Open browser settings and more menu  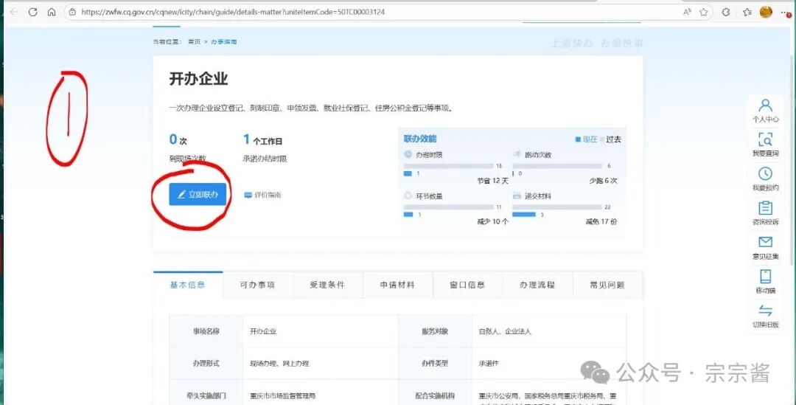784,12
